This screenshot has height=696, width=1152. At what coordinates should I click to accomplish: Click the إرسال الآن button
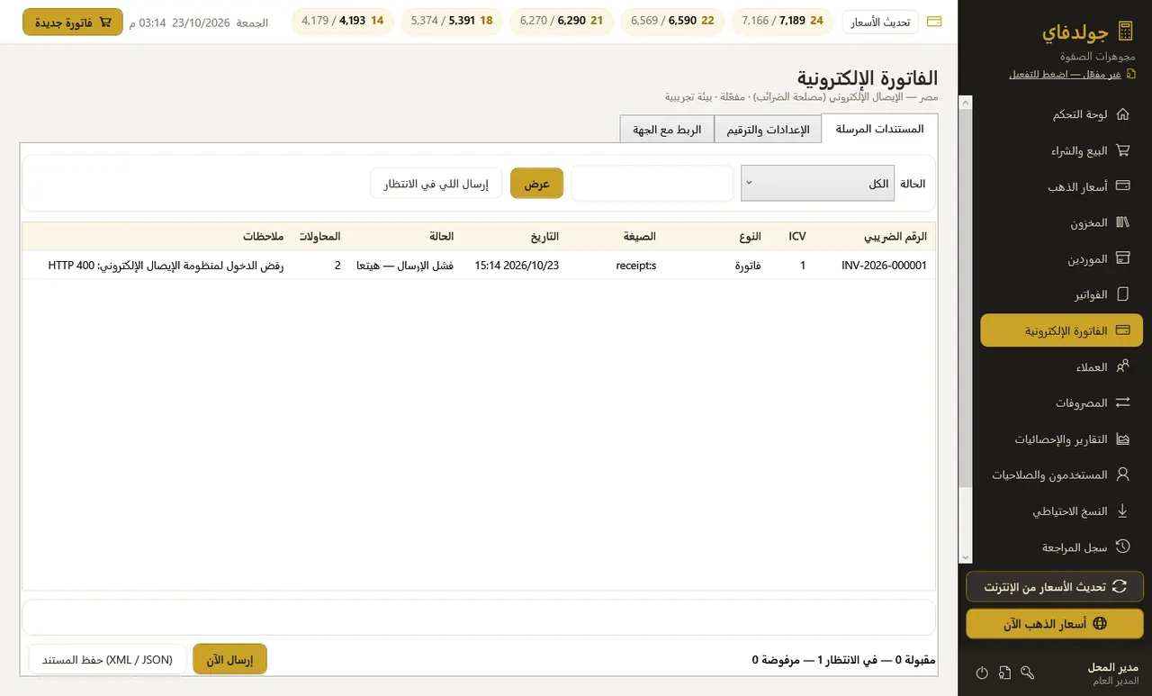click(x=230, y=659)
